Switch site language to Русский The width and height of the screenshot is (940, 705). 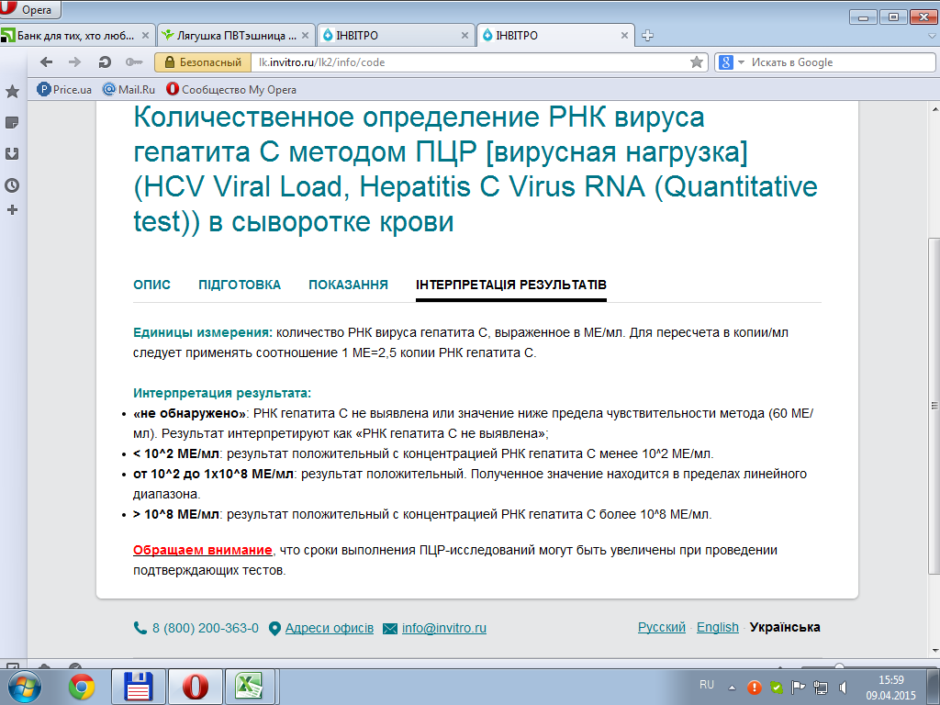[661, 627]
